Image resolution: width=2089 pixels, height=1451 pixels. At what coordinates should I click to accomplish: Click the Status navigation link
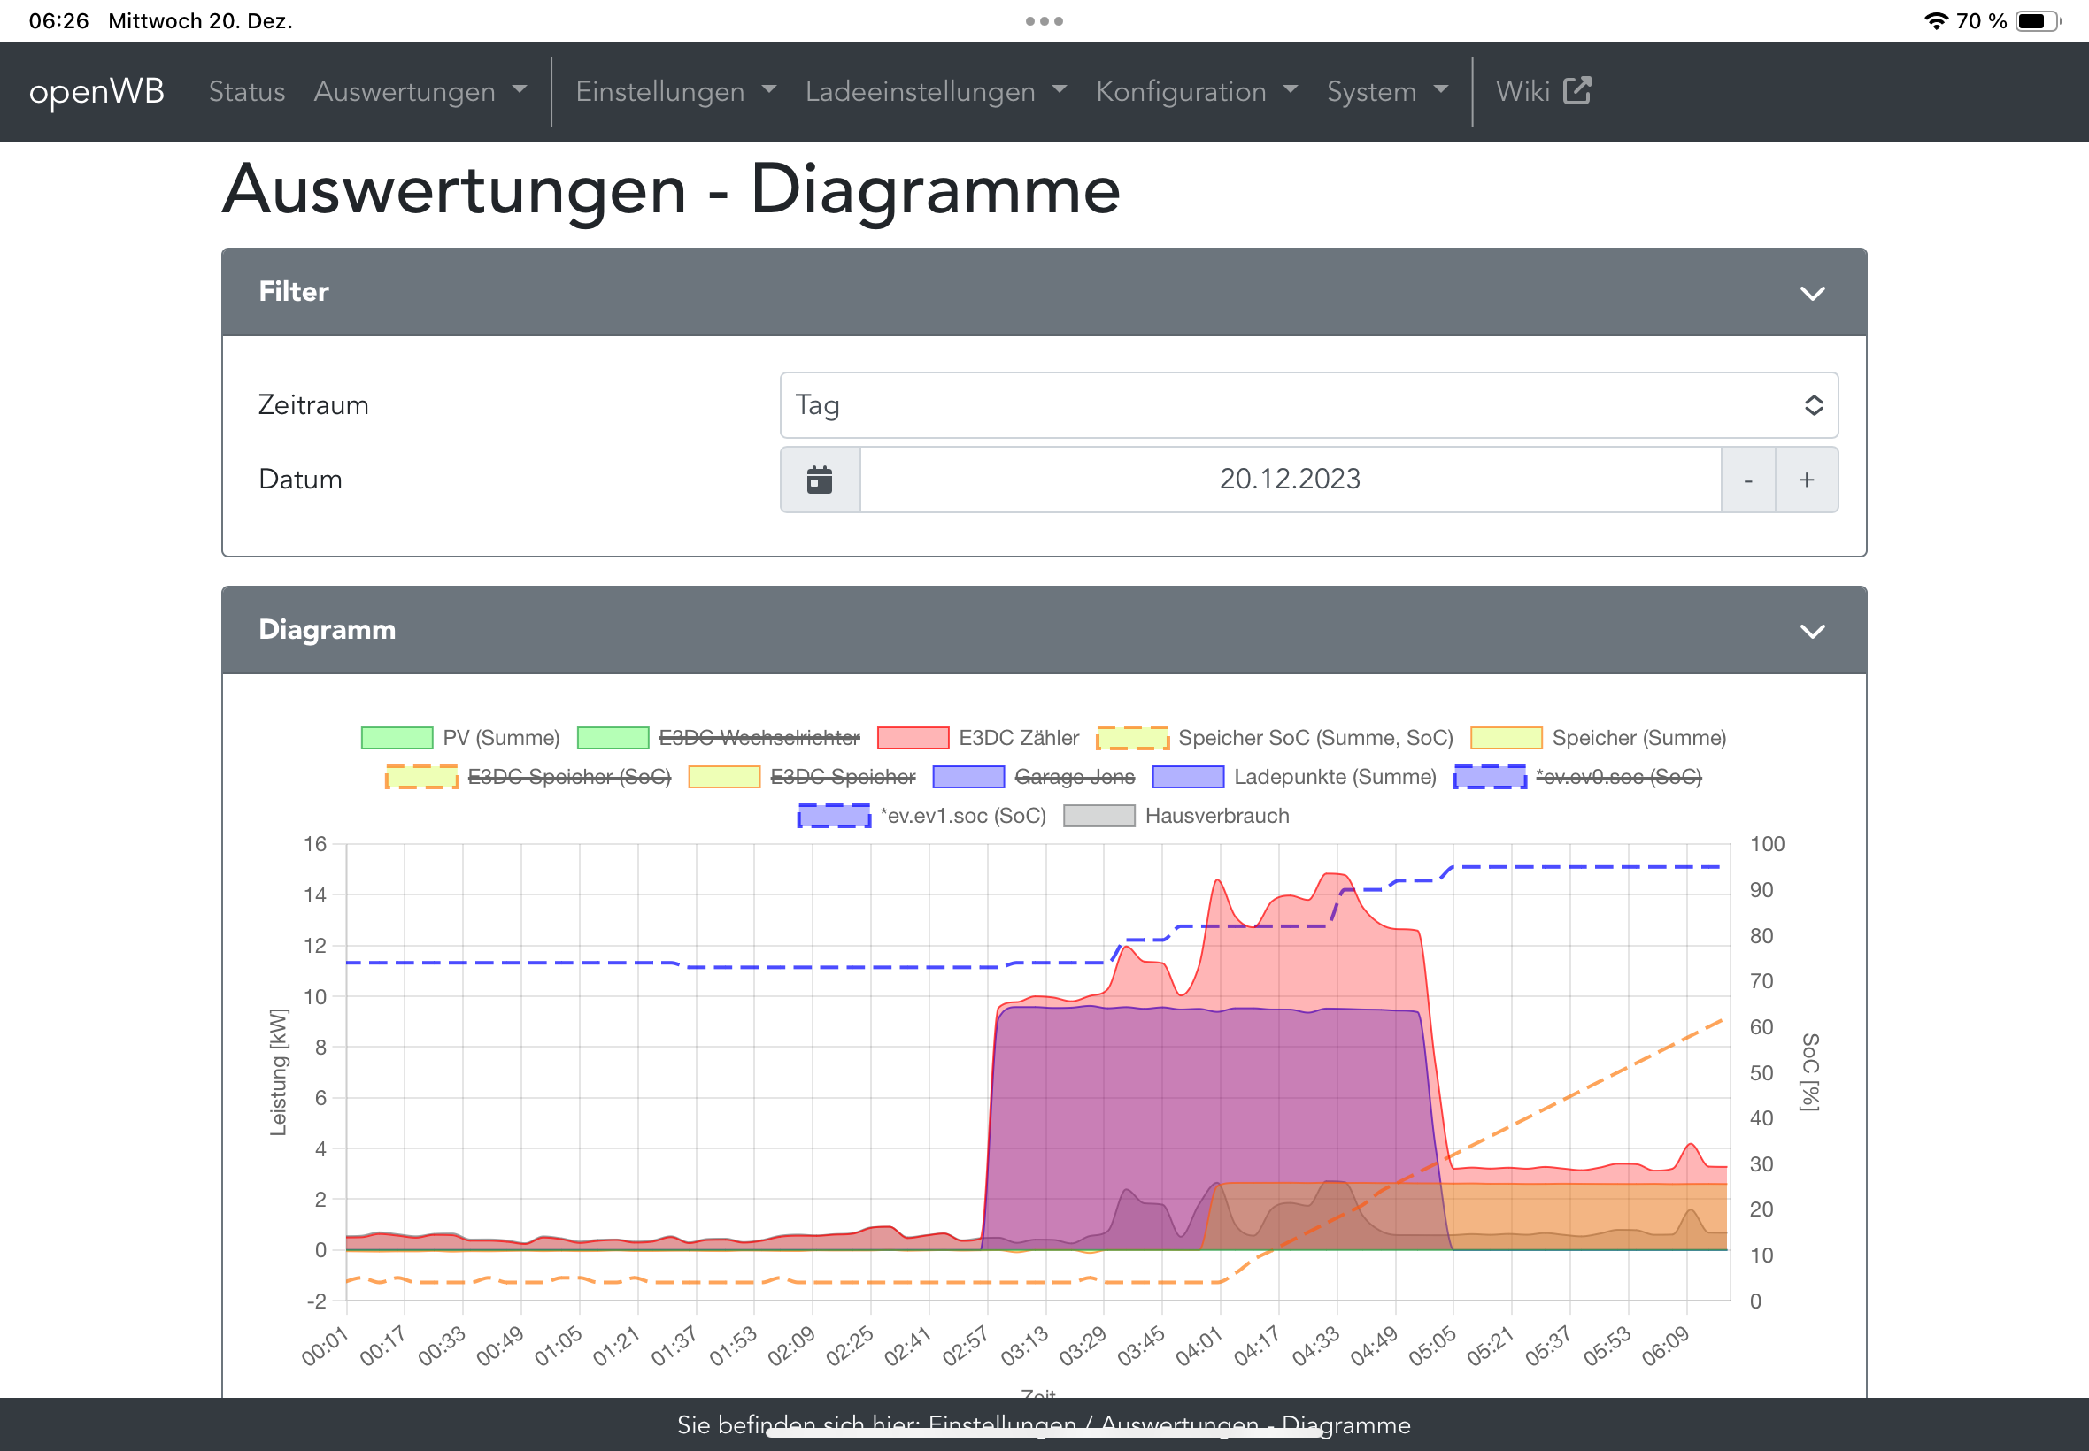click(246, 91)
